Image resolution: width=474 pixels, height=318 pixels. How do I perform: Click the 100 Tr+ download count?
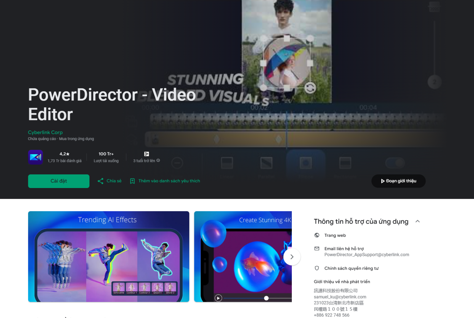pos(106,154)
